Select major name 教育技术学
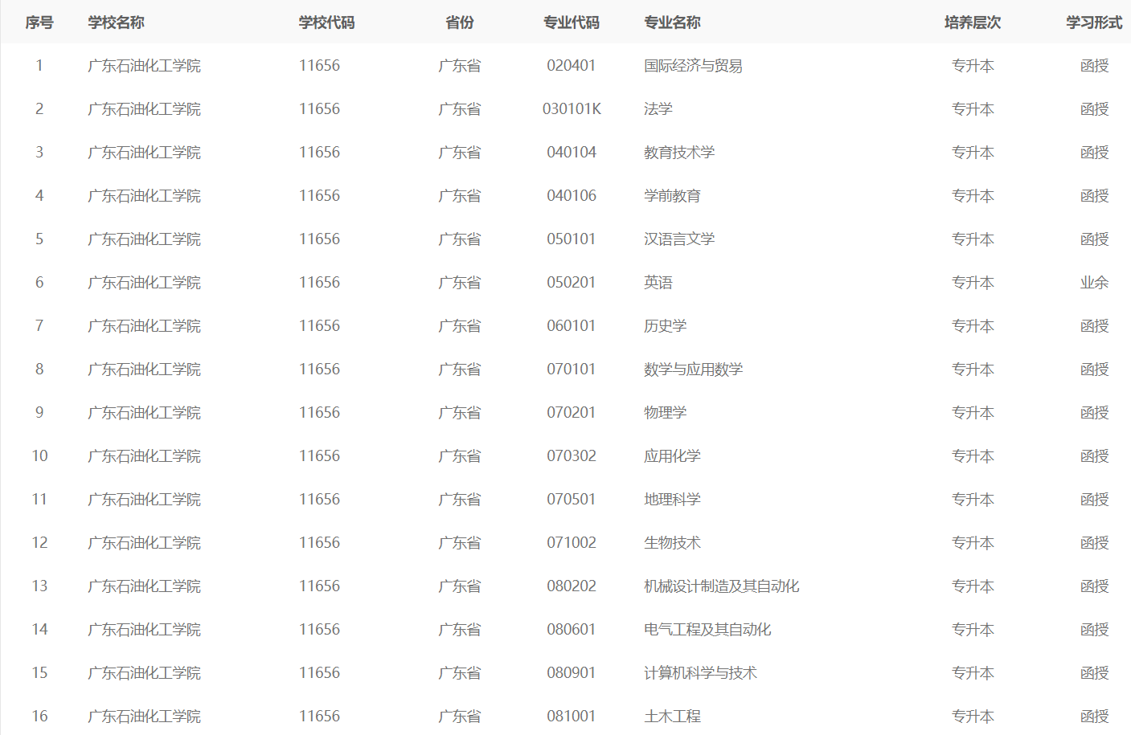 (x=679, y=153)
